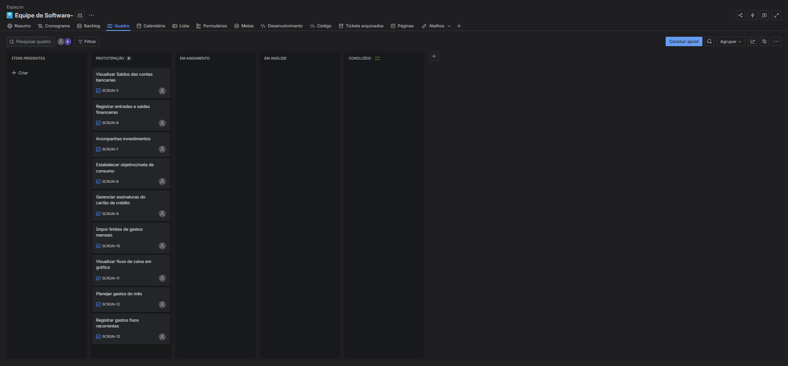Image resolution: width=788 pixels, height=366 pixels.
Task: Click the assignee avatar on SCRUN-5 card
Action: tap(162, 91)
